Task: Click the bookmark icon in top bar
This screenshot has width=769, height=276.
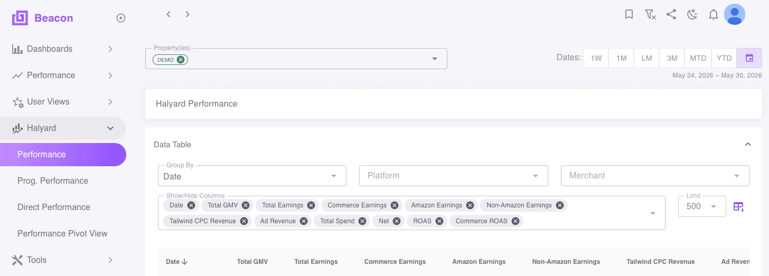Action: (629, 14)
